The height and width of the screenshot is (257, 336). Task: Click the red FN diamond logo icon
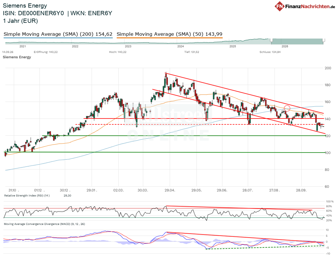[280, 6]
